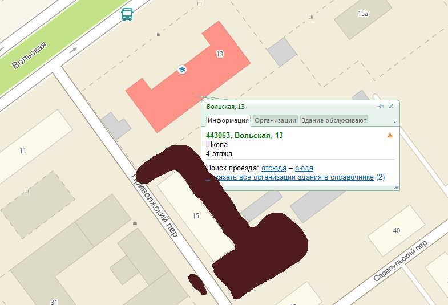Open the Организации tab
448x305 pixels.
click(x=275, y=120)
